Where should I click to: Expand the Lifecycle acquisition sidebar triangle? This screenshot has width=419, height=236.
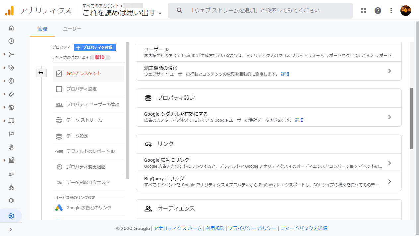[x=5, y=54]
